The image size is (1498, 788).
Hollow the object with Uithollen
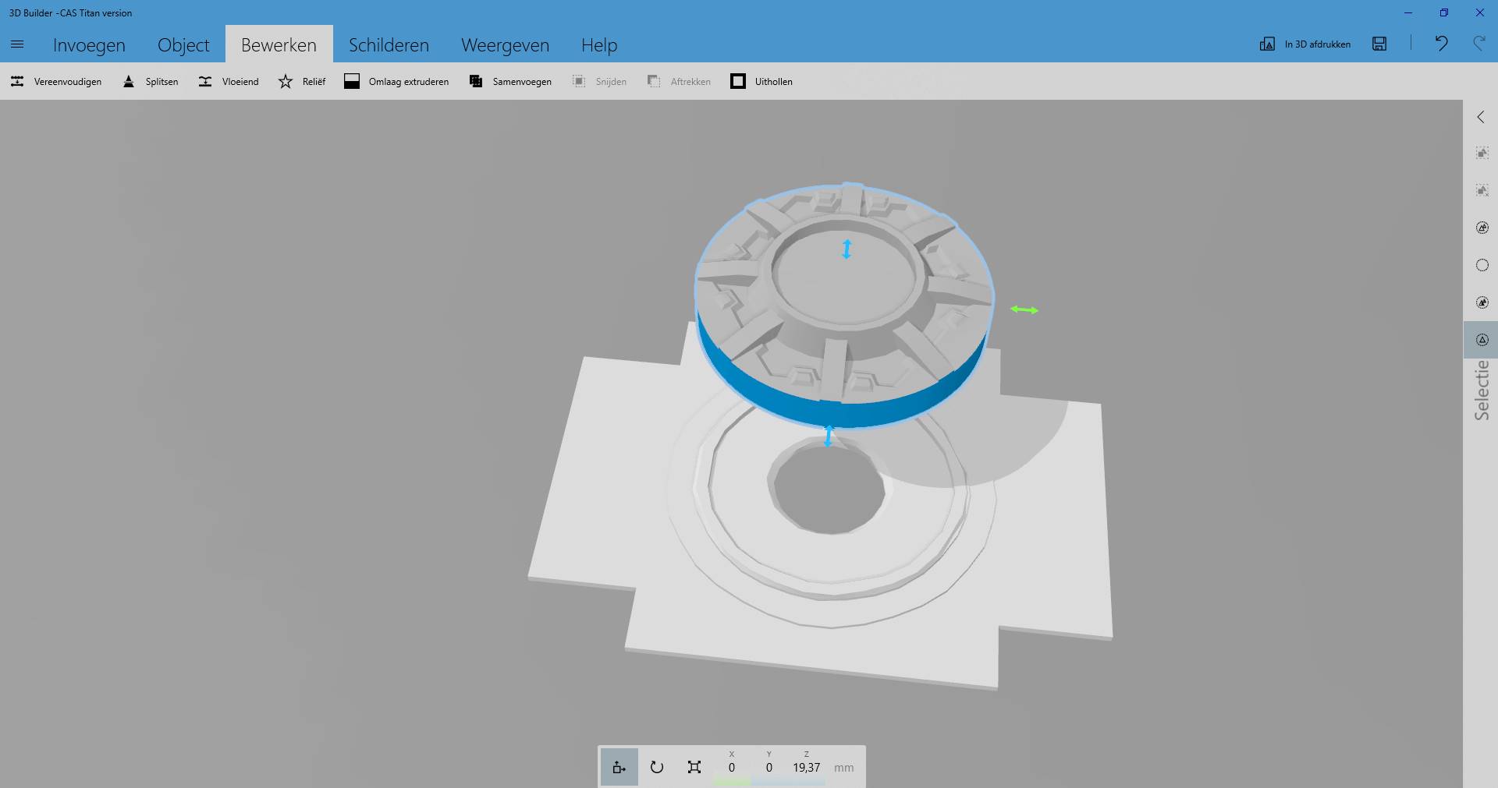pos(761,82)
